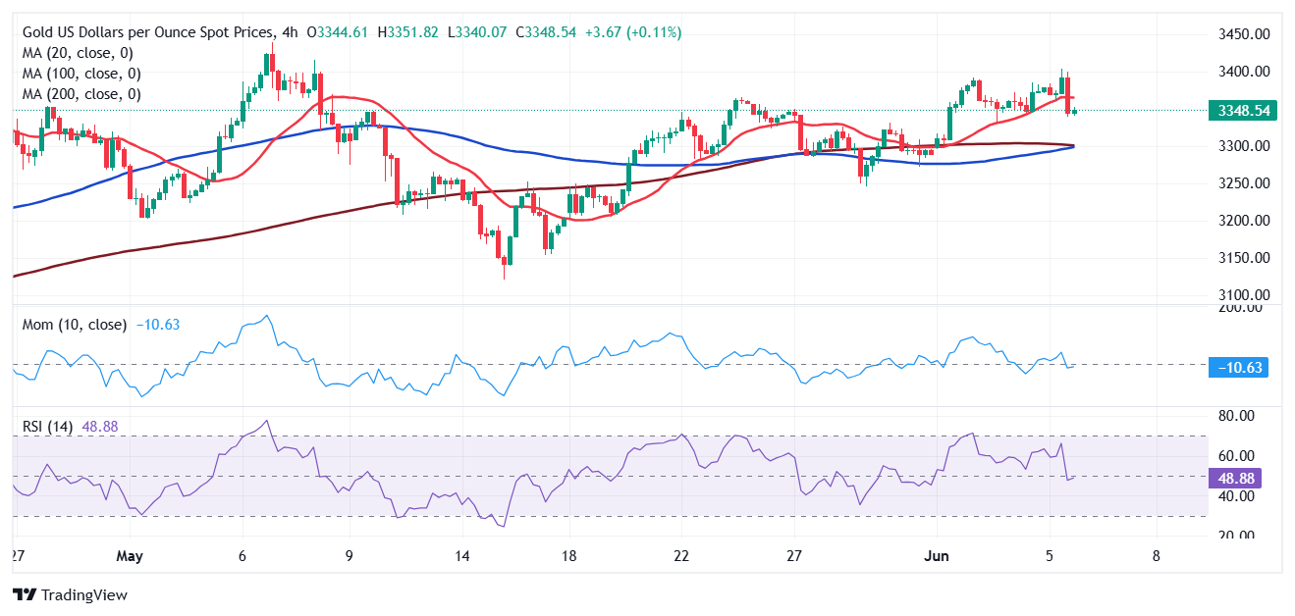Viewport: 1295px width, 616px height.
Task: Select the MA (20, close, 0) indicator label
Action: (x=77, y=53)
